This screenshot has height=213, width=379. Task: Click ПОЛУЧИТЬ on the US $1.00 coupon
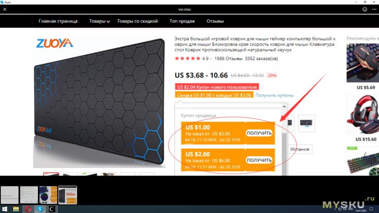coord(259,133)
